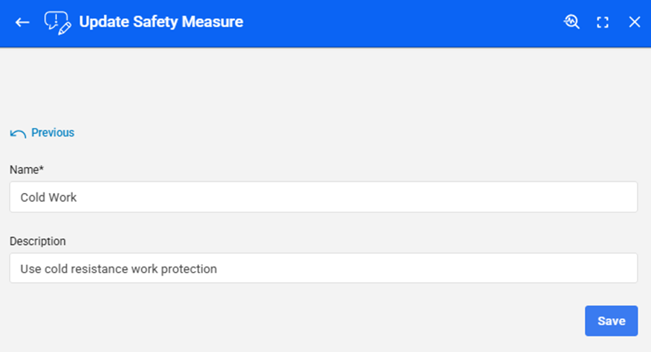
Task: Click the Update Safety Measure title
Action: [x=161, y=22]
